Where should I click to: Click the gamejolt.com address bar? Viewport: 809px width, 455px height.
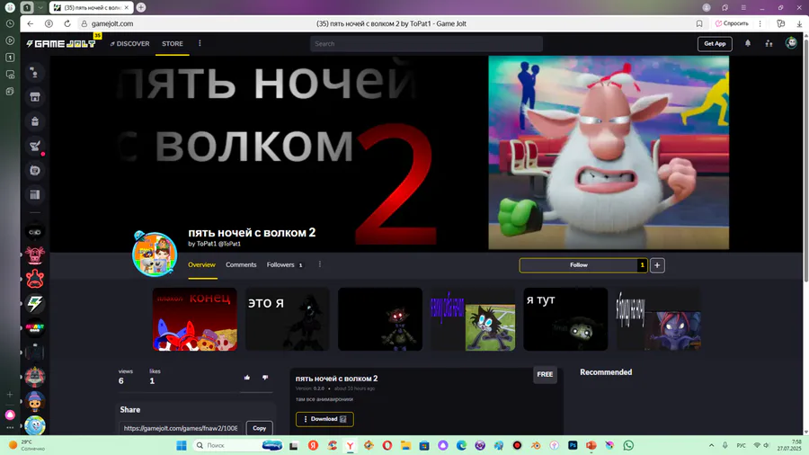point(112,23)
